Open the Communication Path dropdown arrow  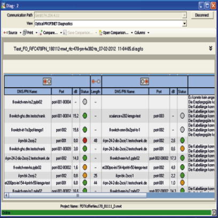coord(184,15)
